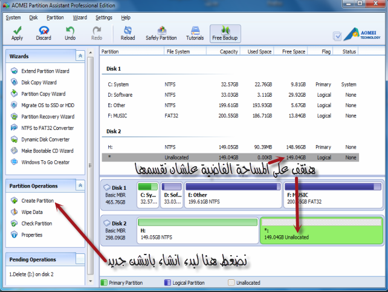
Task: Click the Undo arrow icon
Action: pos(70,30)
